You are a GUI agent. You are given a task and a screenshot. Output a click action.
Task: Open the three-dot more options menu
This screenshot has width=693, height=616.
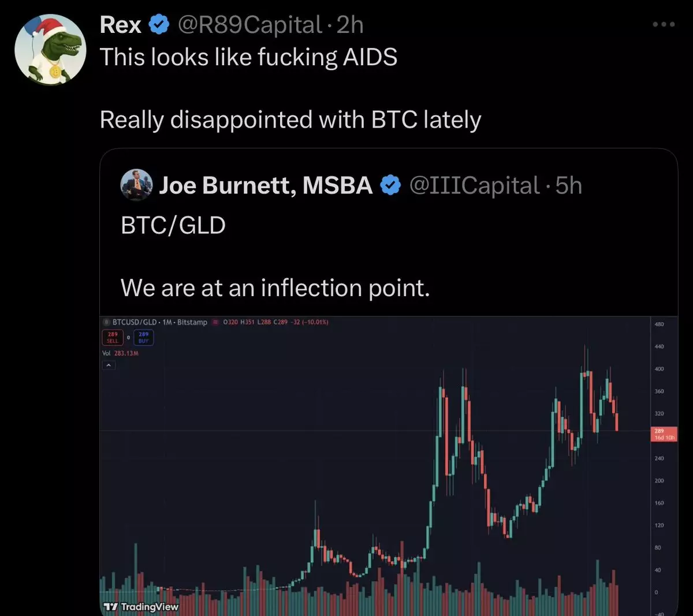click(x=664, y=24)
